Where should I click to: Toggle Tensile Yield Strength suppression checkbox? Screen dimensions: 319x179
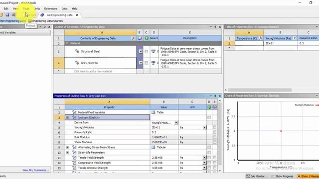tap(209, 158)
